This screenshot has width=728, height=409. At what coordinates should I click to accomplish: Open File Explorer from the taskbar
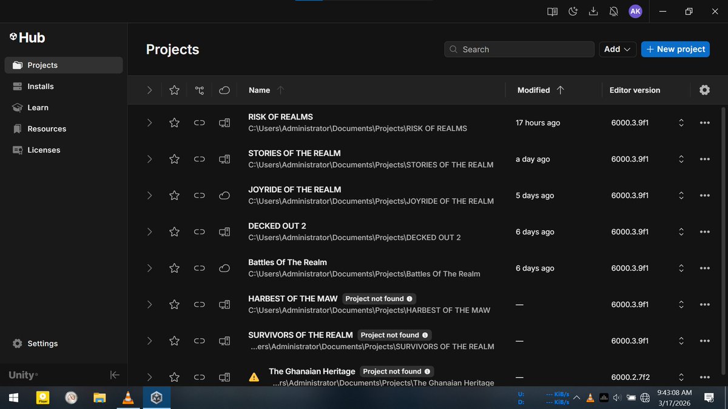point(99,397)
